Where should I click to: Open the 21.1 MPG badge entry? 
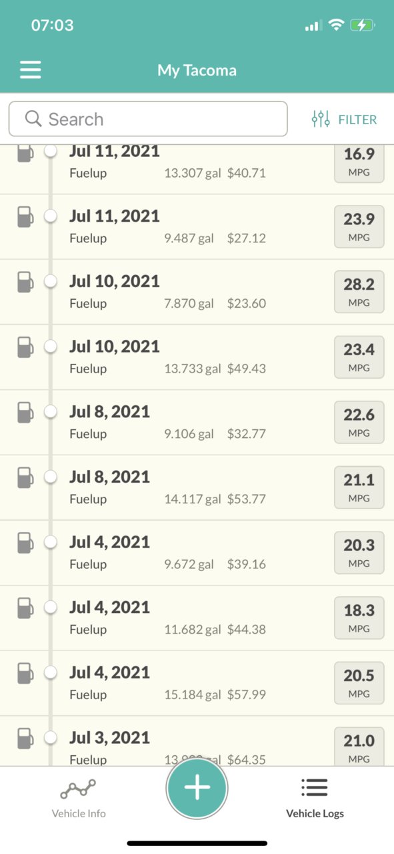[359, 487]
